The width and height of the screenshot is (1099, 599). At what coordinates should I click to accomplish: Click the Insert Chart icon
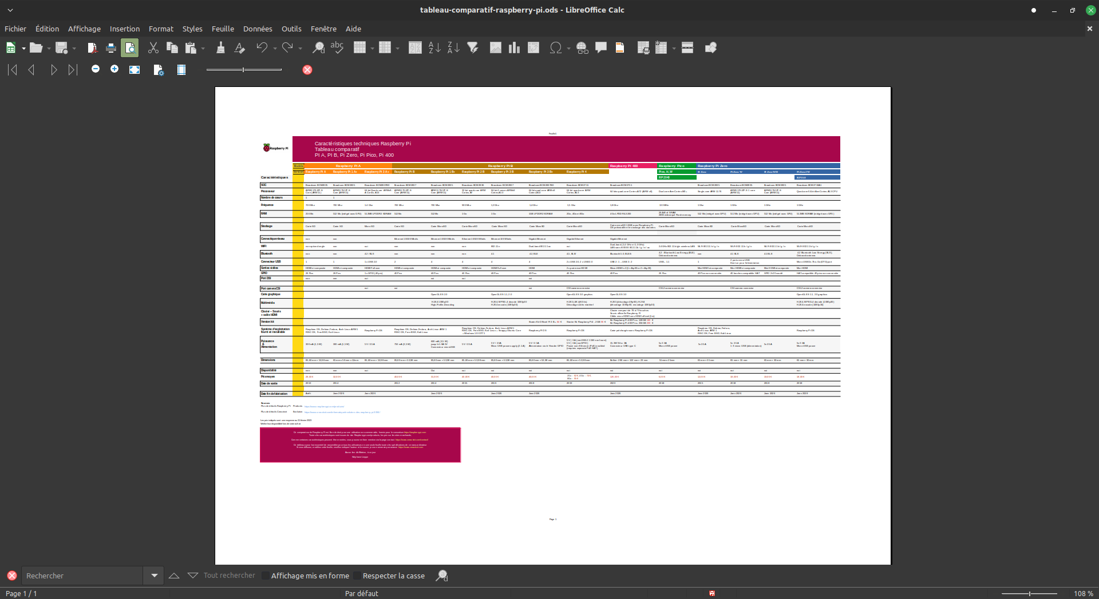pyautogui.click(x=515, y=48)
